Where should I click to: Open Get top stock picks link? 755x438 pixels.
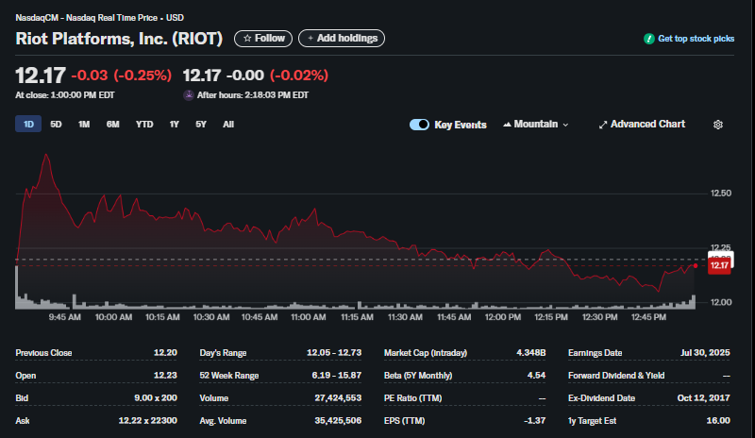(696, 39)
